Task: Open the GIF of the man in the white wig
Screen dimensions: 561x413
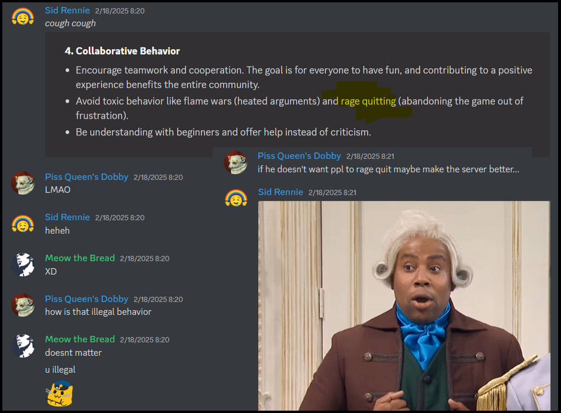Action: coord(404,306)
